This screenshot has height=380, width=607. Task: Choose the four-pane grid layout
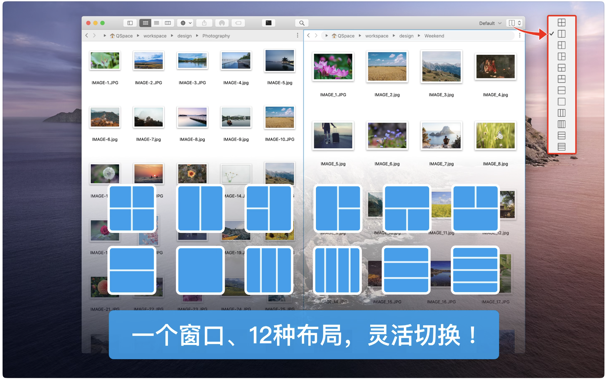click(561, 22)
